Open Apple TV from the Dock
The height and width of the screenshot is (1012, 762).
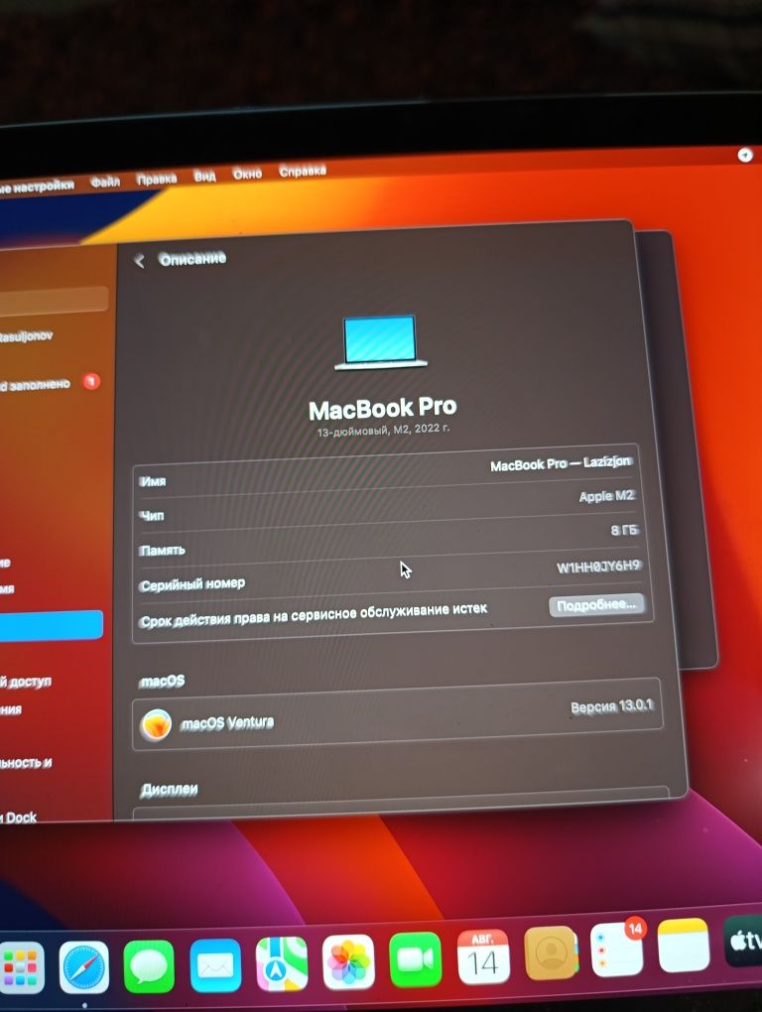[x=743, y=941]
